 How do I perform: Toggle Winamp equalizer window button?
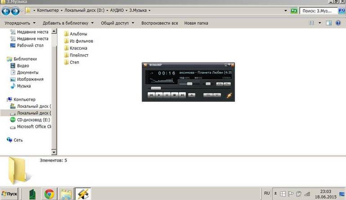(220, 84)
